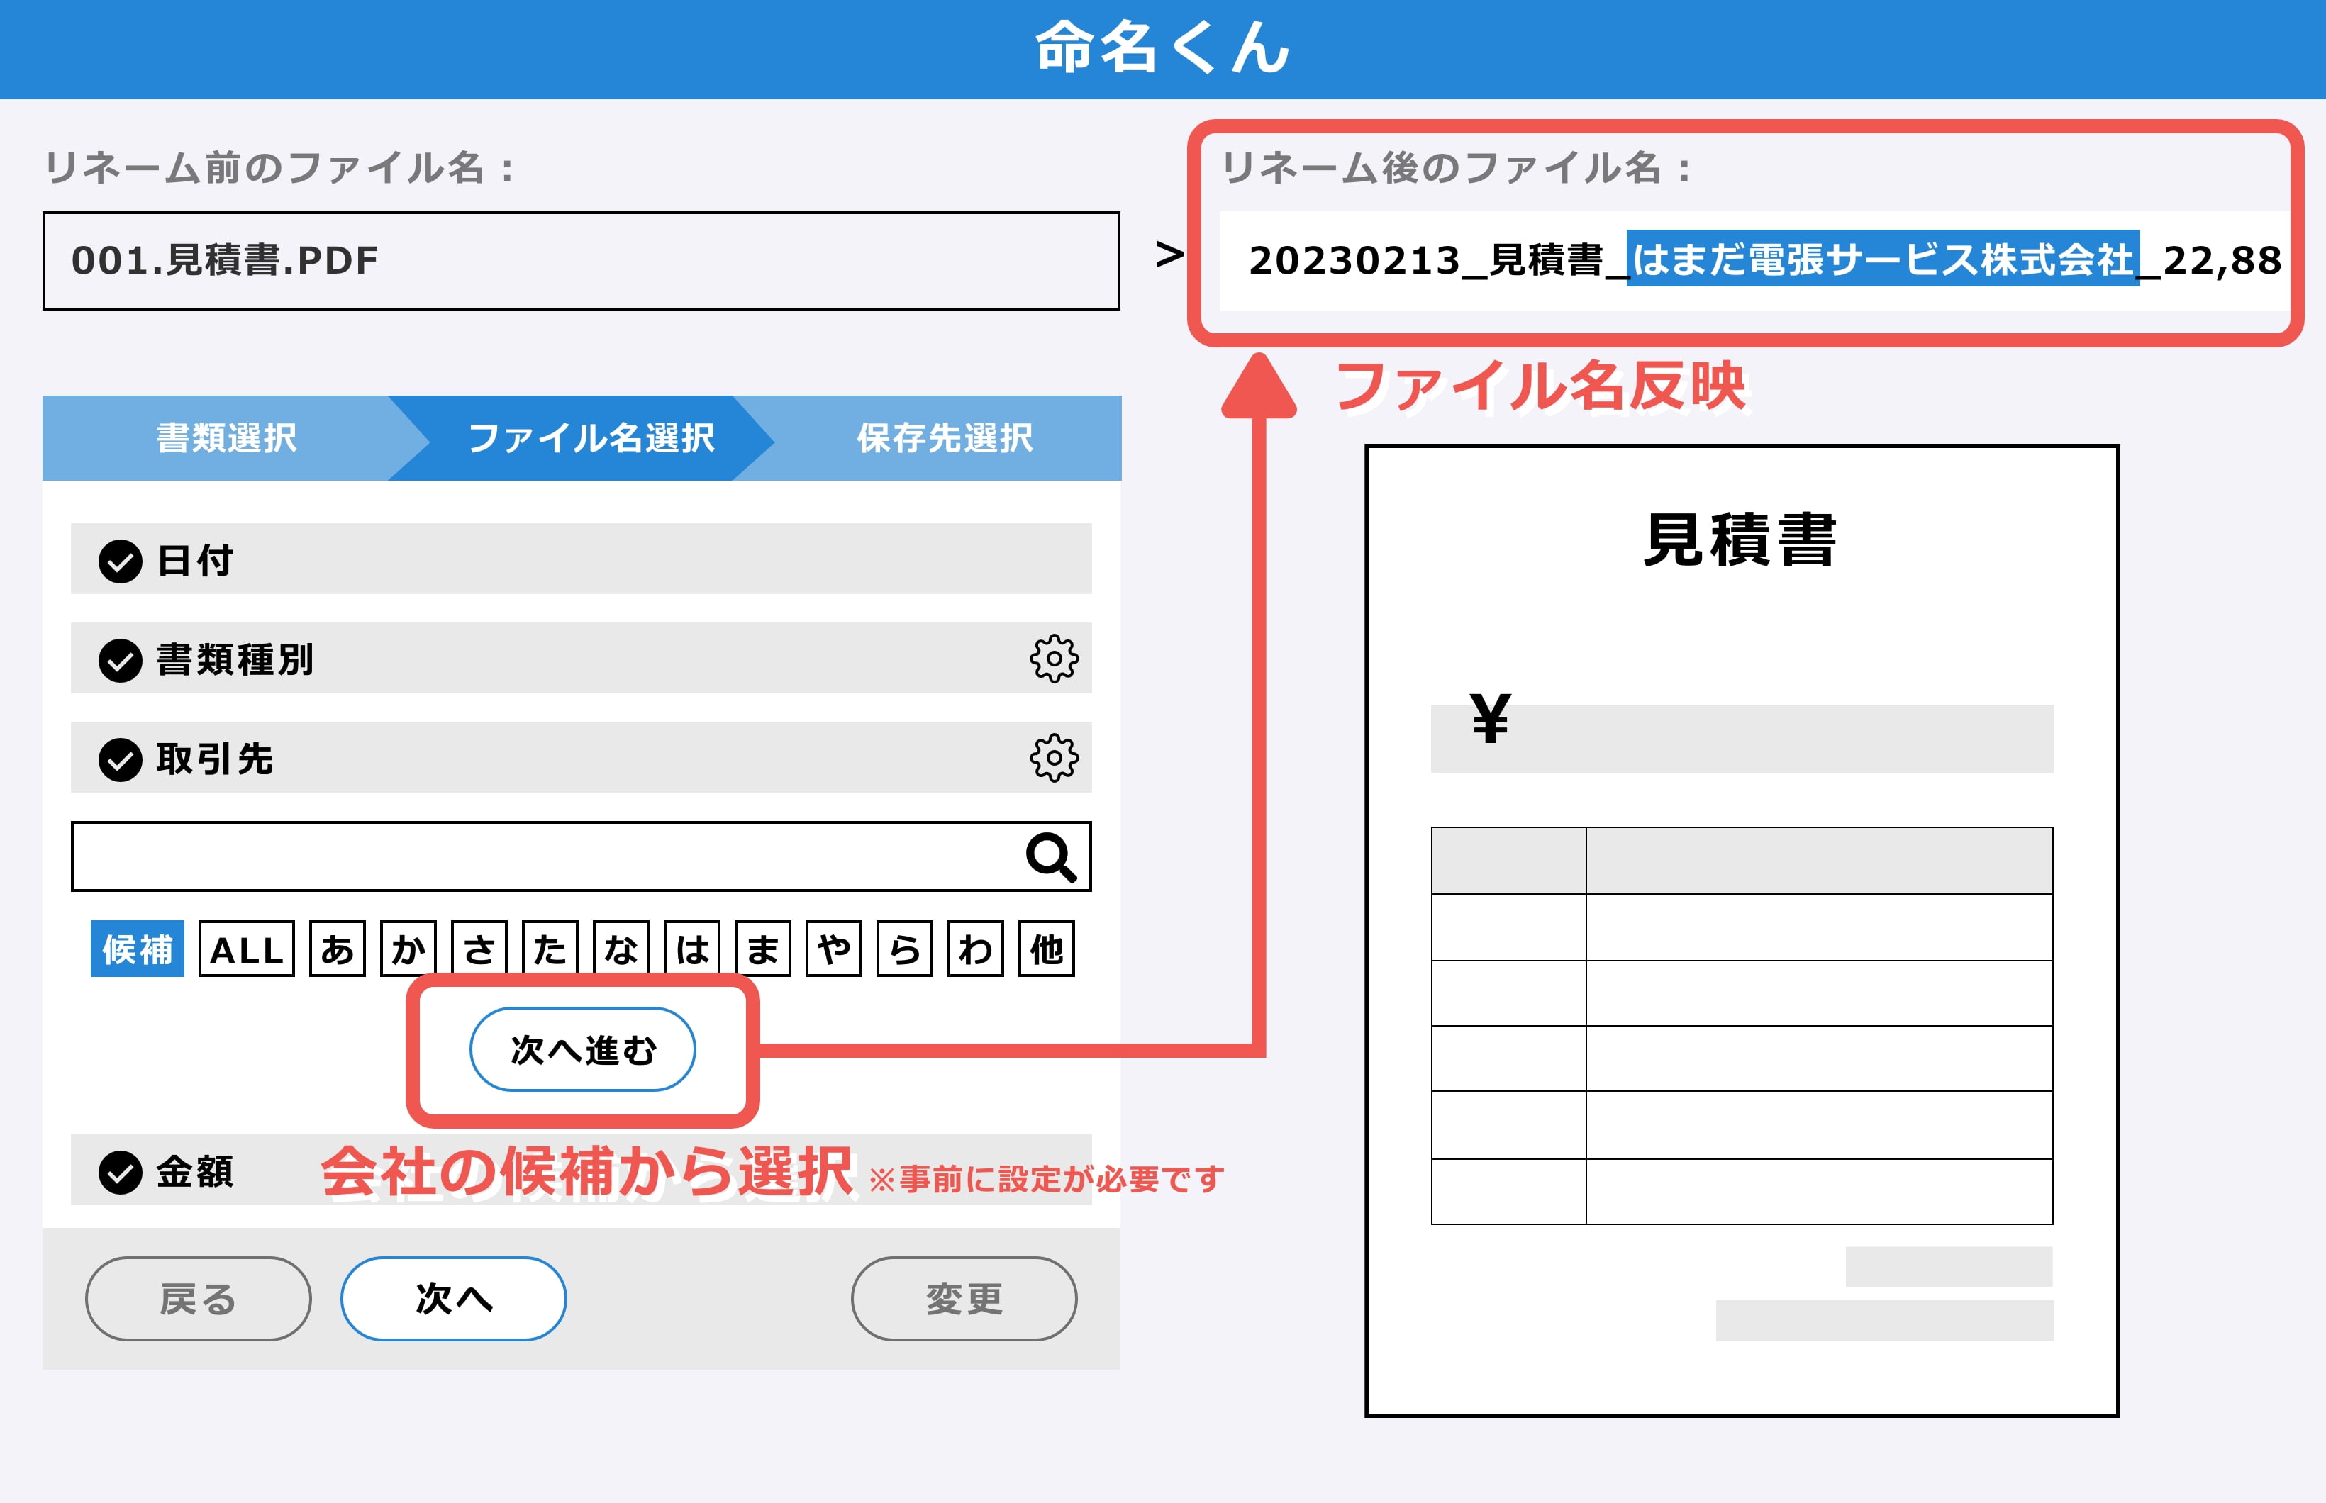
Task: Click the 金額 row label
Action: 195,1172
